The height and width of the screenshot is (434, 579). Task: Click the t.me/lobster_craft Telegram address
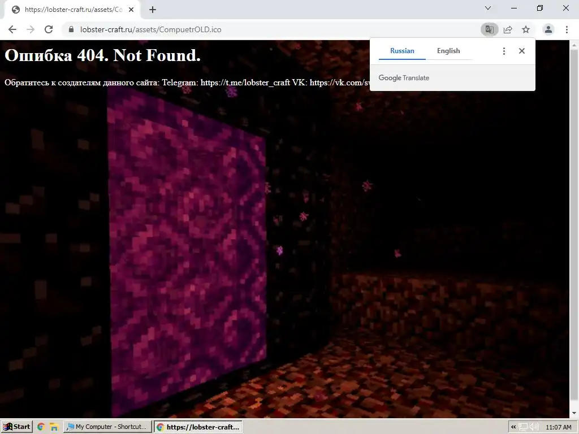(x=245, y=83)
